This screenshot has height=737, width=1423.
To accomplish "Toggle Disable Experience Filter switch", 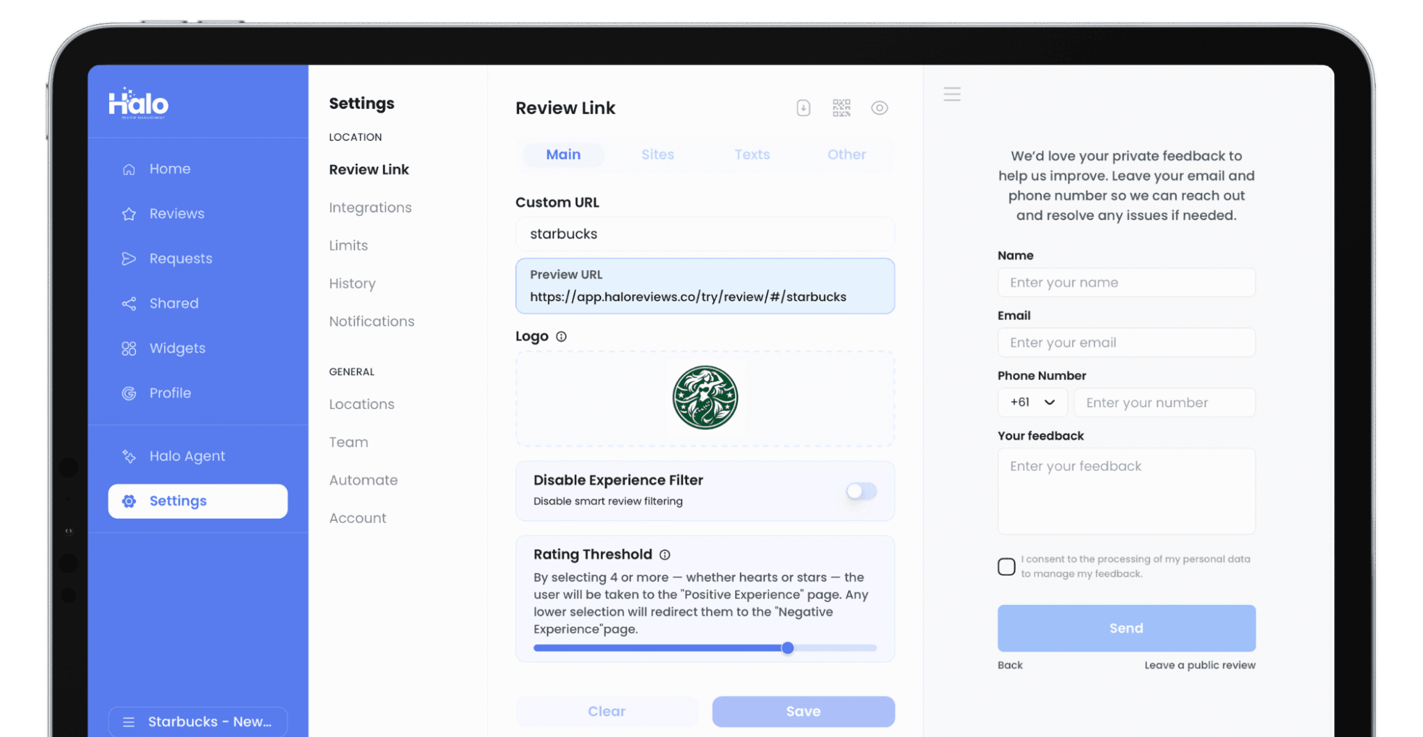I will 861,491.
